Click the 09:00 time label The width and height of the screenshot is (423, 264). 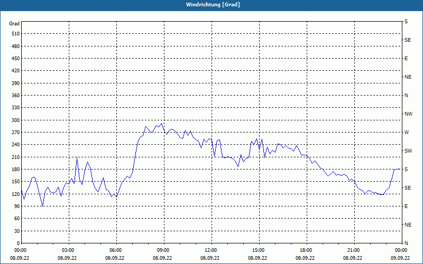pyautogui.click(x=164, y=250)
